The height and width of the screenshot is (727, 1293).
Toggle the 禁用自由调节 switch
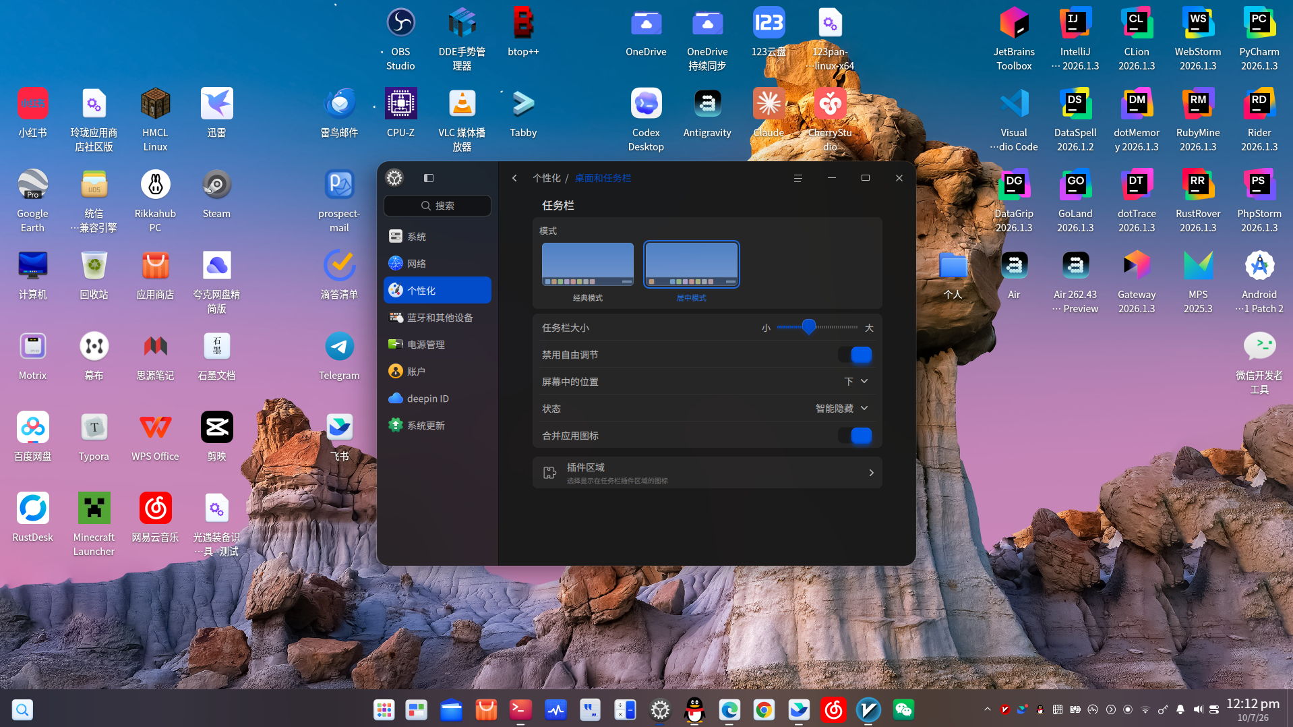click(855, 355)
